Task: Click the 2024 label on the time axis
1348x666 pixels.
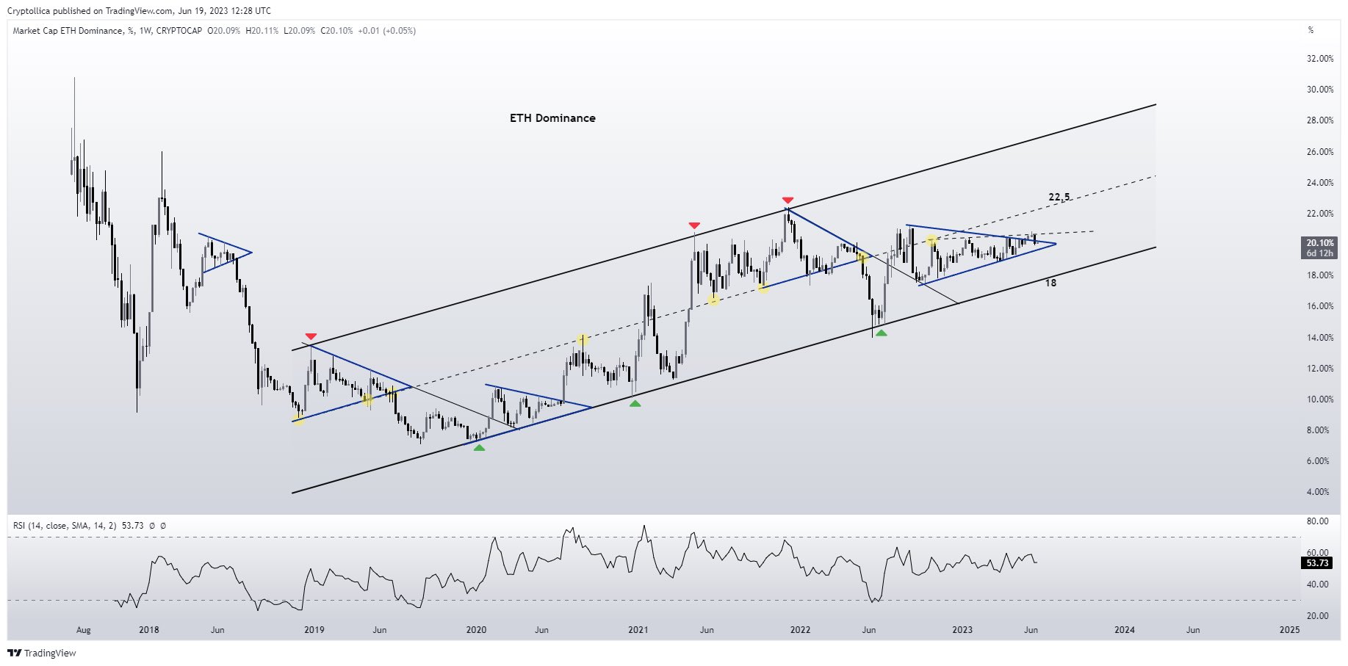Action: pyautogui.click(x=1125, y=630)
